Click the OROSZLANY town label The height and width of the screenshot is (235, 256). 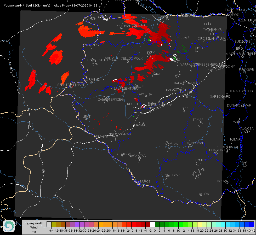point(208,39)
